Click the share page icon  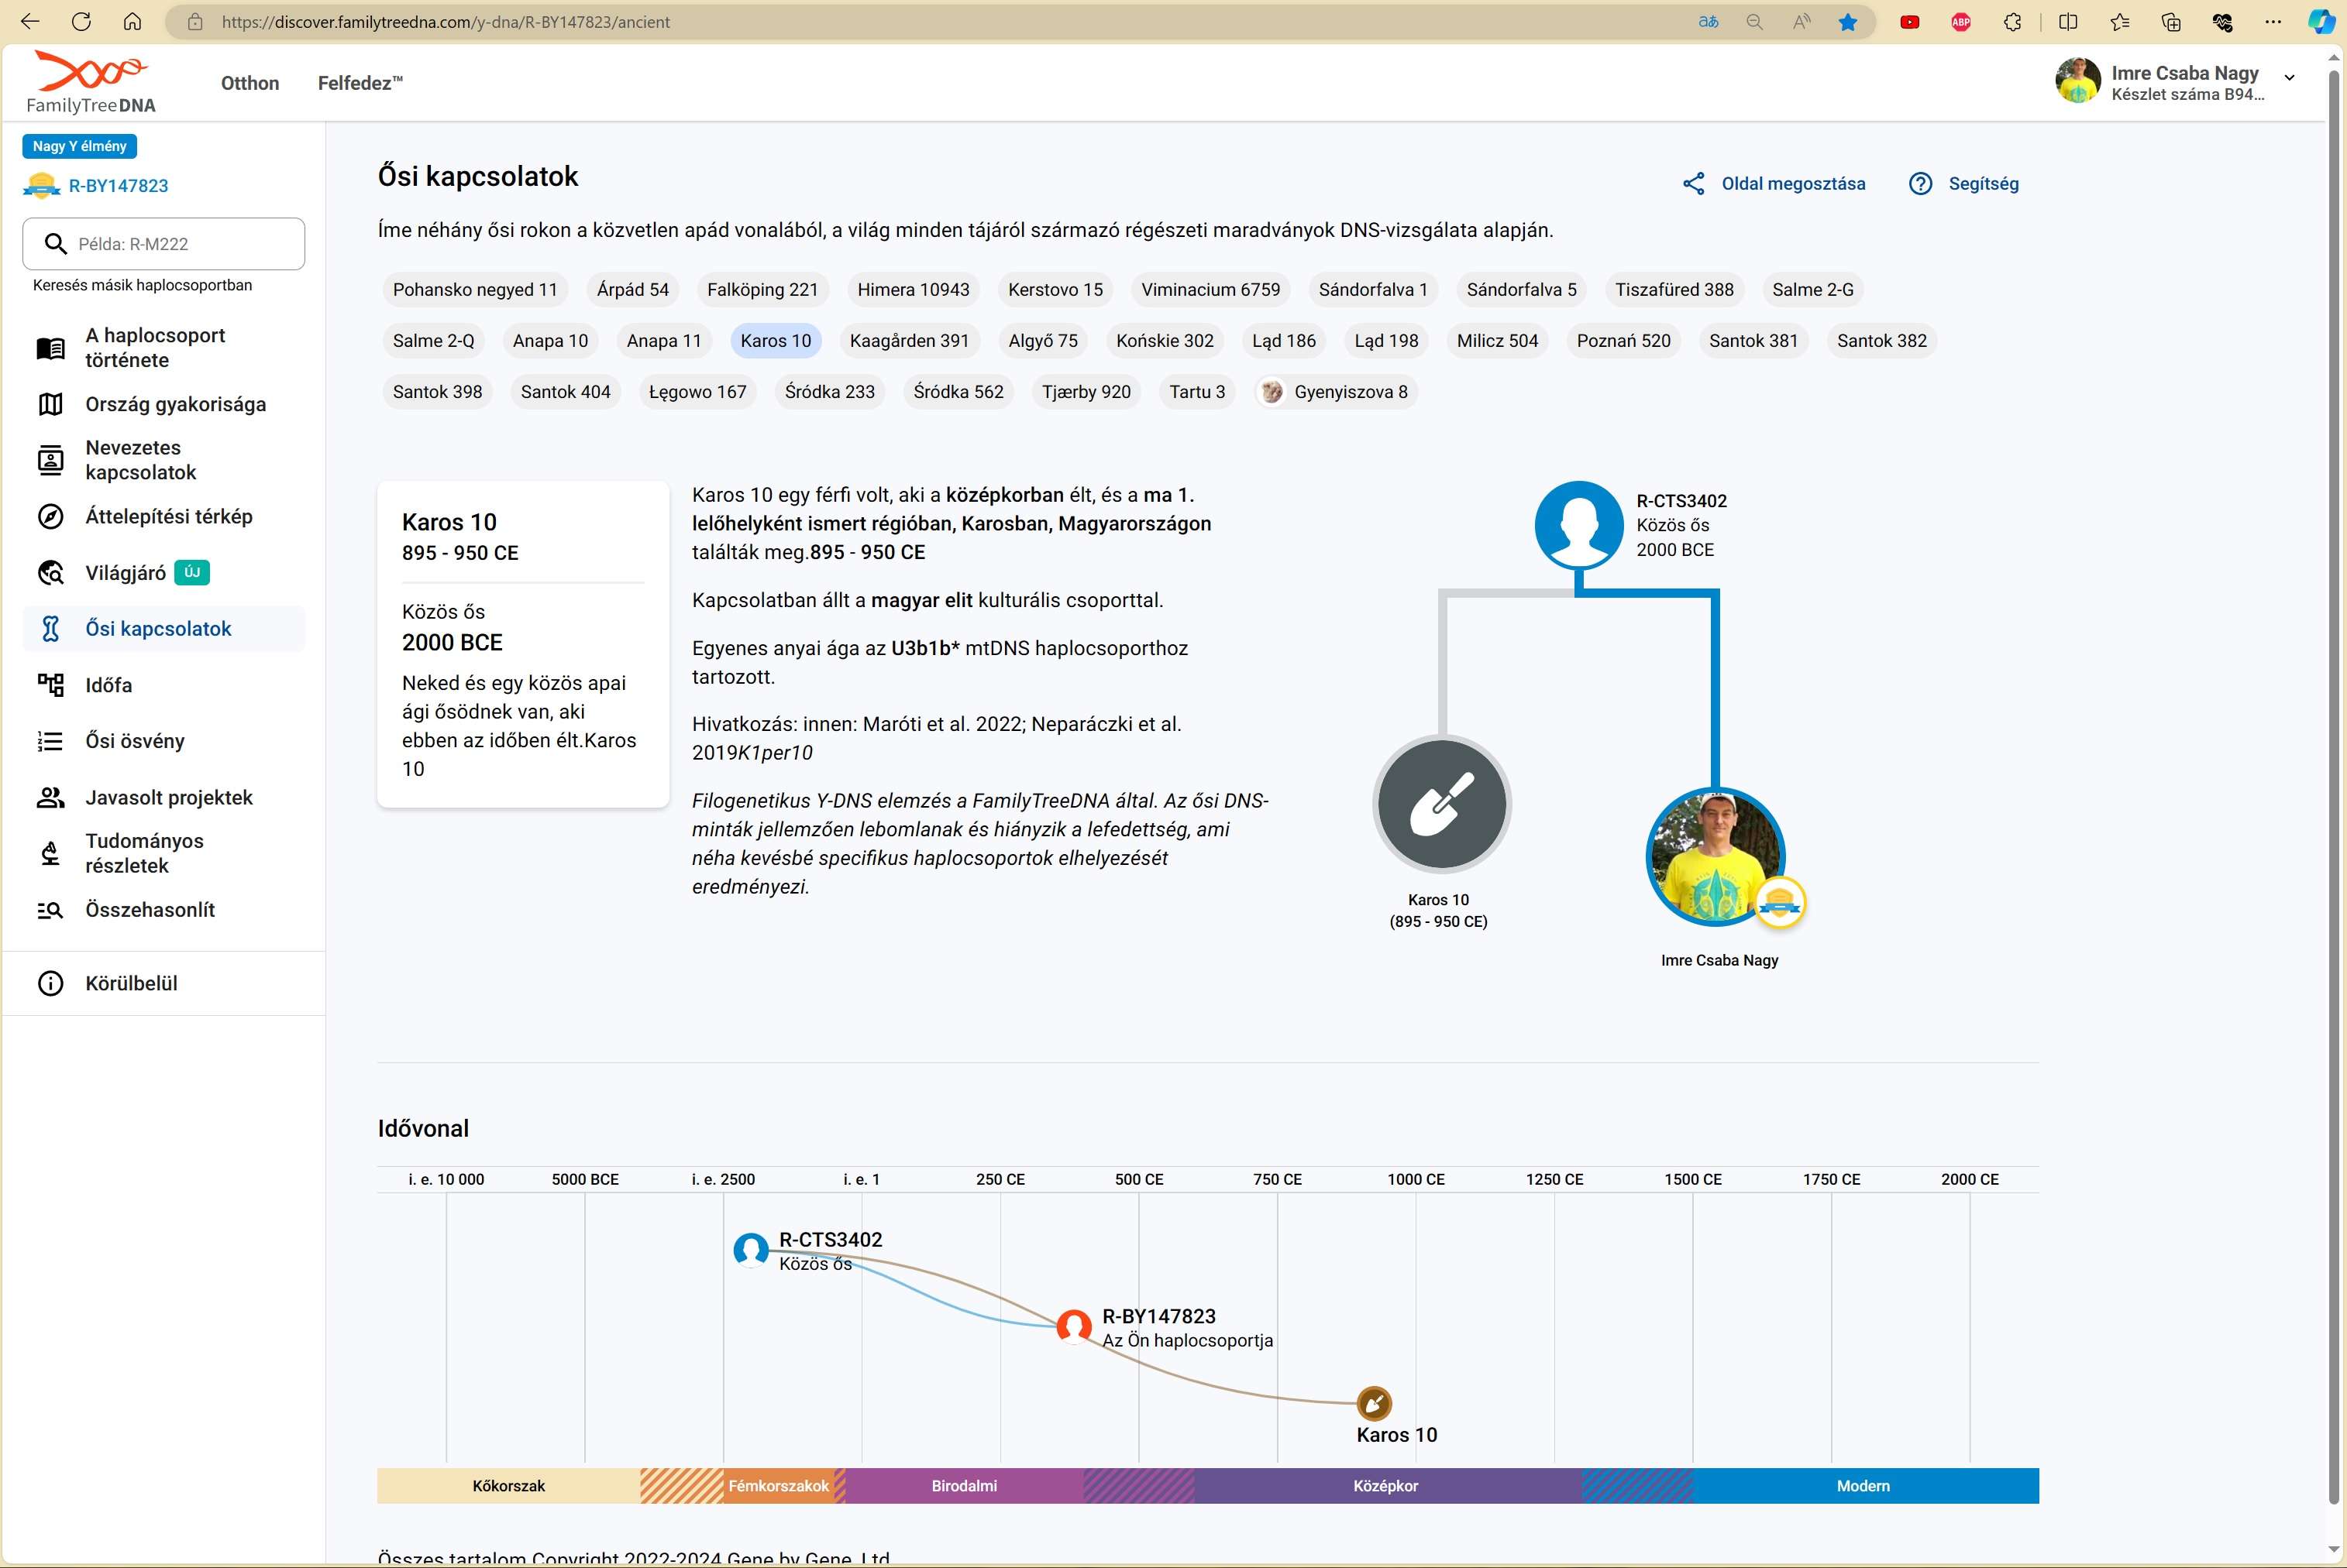(x=1693, y=184)
